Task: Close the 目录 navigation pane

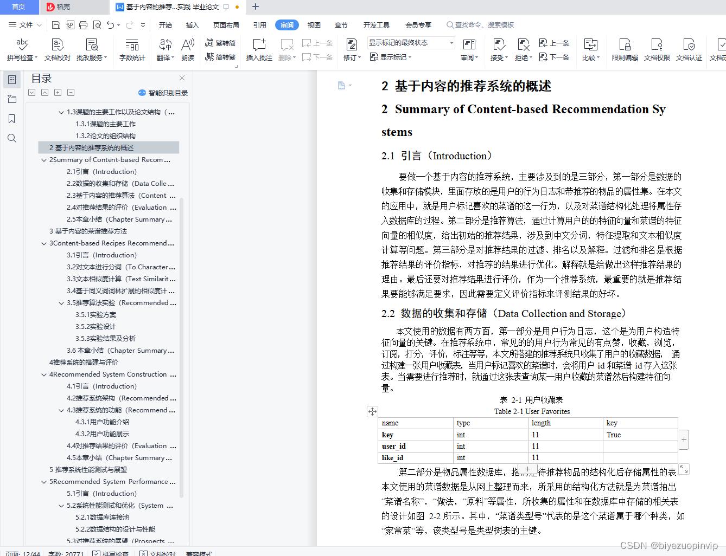Action: (182, 78)
